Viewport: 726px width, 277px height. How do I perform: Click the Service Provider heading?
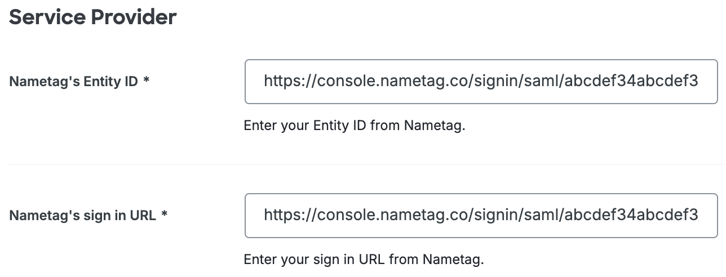pos(93,17)
